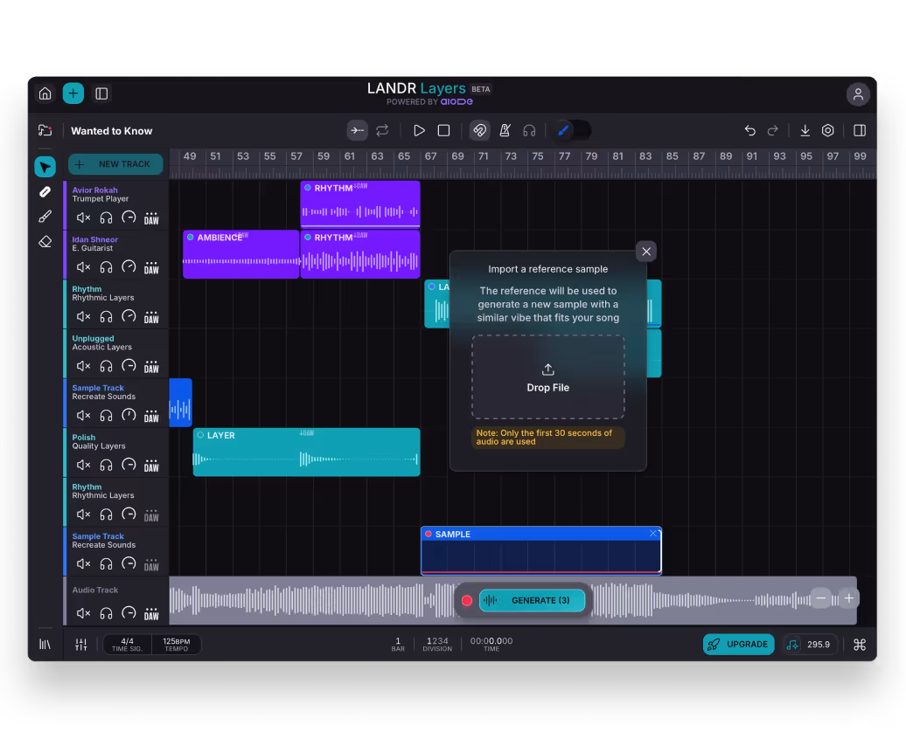Mute the lower Rhythm track above second Sample Track
Screen dimensions: 906x739
pos(84,515)
